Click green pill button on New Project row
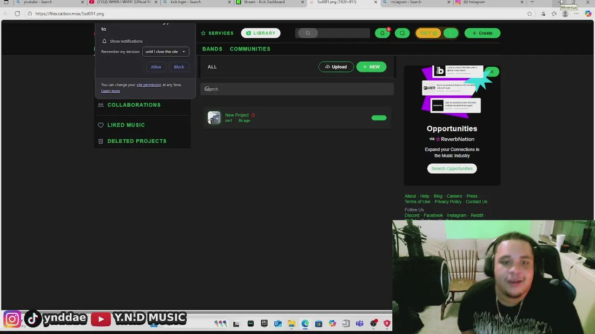The image size is (595, 334). [x=379, y=118]
